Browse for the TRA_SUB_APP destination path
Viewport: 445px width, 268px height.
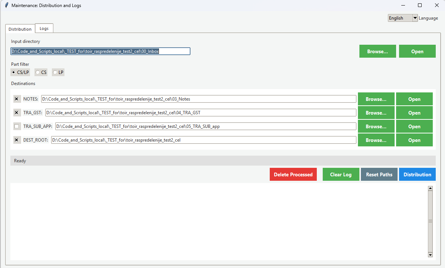click(x=376, y=126)
